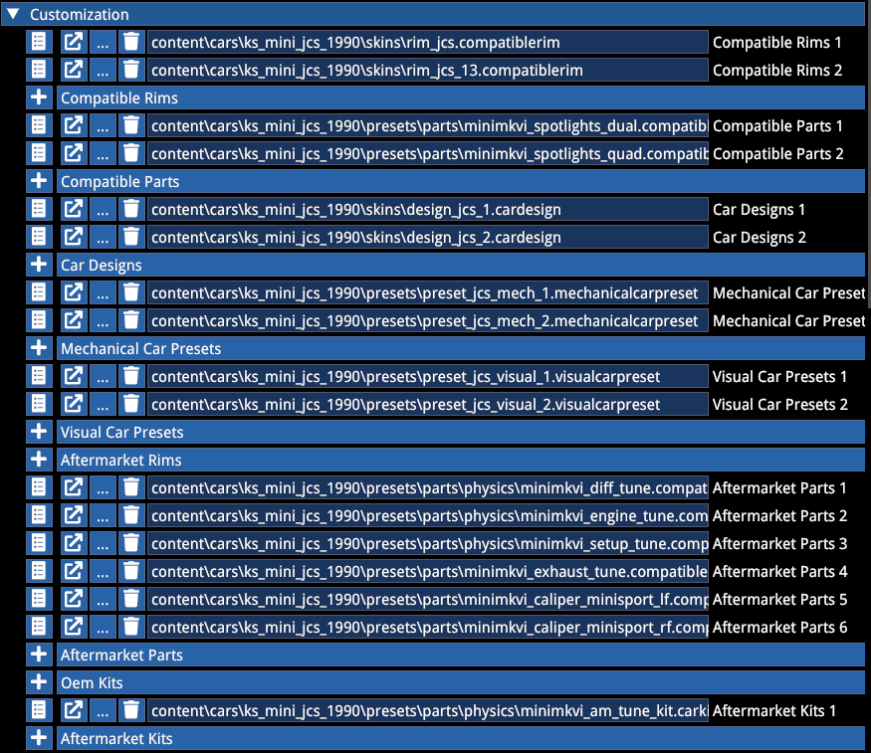Click list icon for Visual Car Presets 1

click(39, 376)
